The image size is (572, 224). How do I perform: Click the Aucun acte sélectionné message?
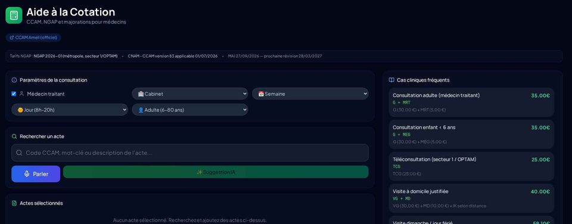click(189, 220)
